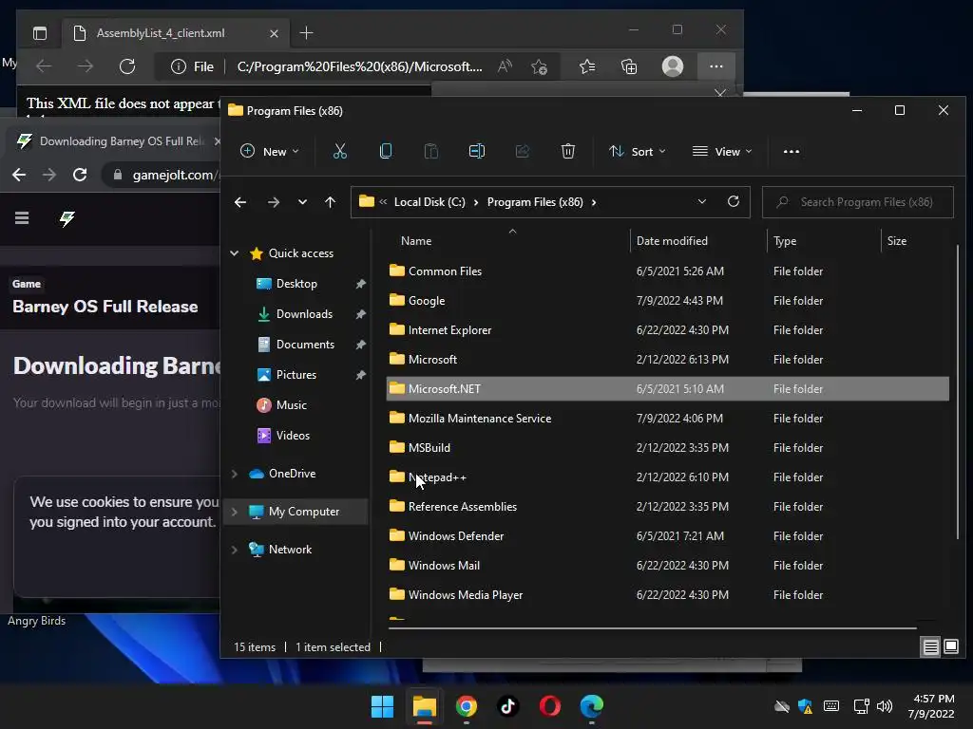Click the volume speaker icon in system tray

tap(885, 706)
